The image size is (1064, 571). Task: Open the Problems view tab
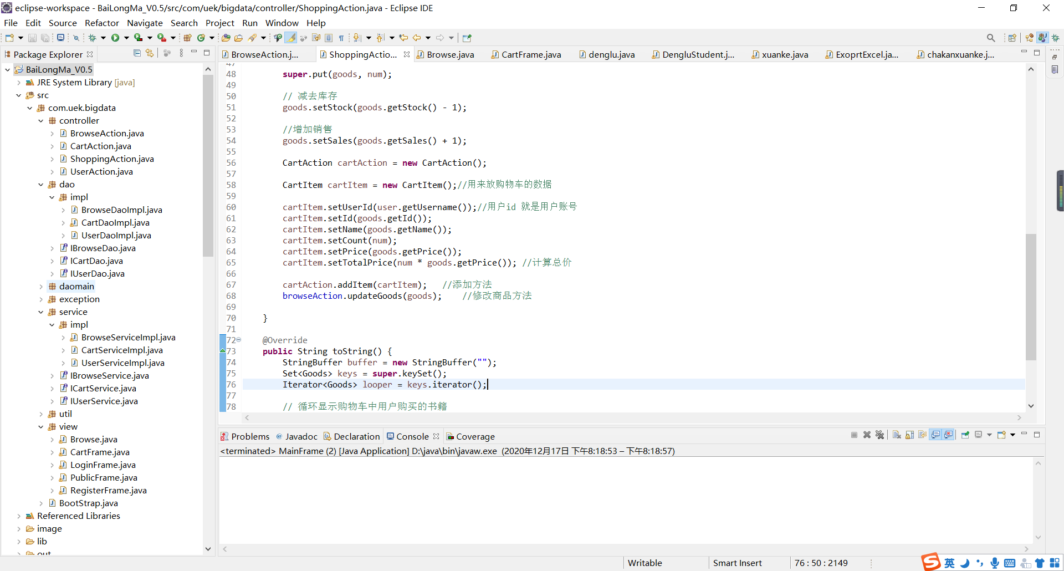click(x=250, y=436)
